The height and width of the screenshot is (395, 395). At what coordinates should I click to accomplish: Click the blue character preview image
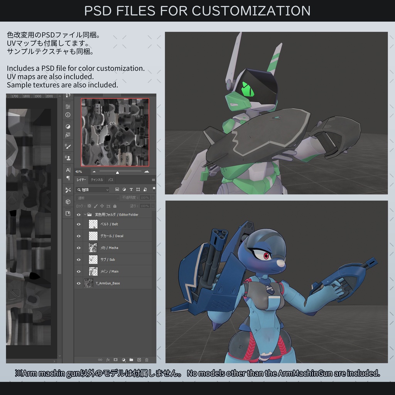[277, 282]
